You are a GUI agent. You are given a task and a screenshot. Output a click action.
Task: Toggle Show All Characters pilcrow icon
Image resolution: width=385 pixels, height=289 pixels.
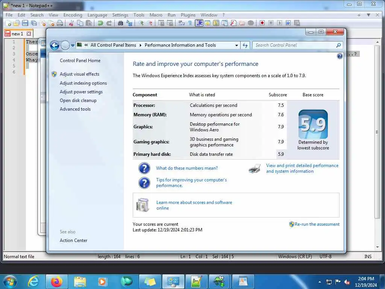(x=190, y=23)
